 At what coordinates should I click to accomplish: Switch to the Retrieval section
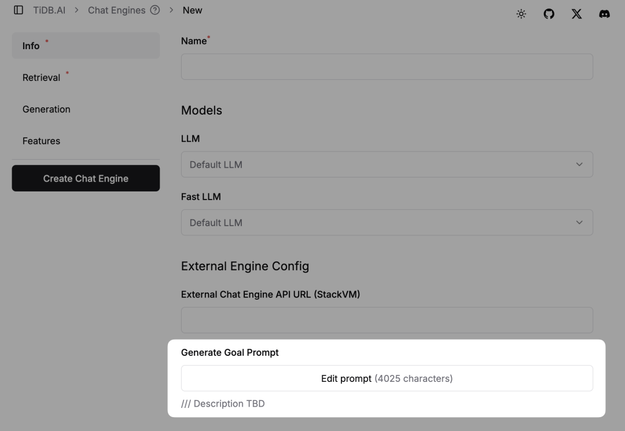[42, 78]
